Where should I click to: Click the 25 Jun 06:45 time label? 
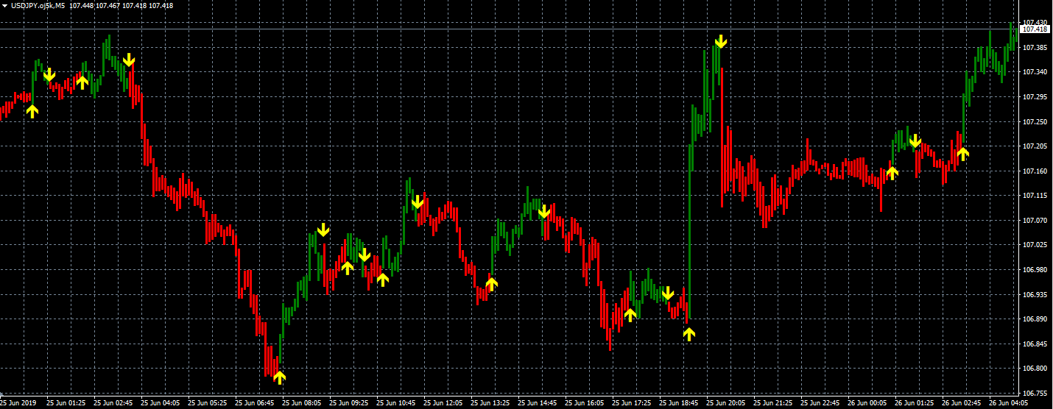pos(255,403)
